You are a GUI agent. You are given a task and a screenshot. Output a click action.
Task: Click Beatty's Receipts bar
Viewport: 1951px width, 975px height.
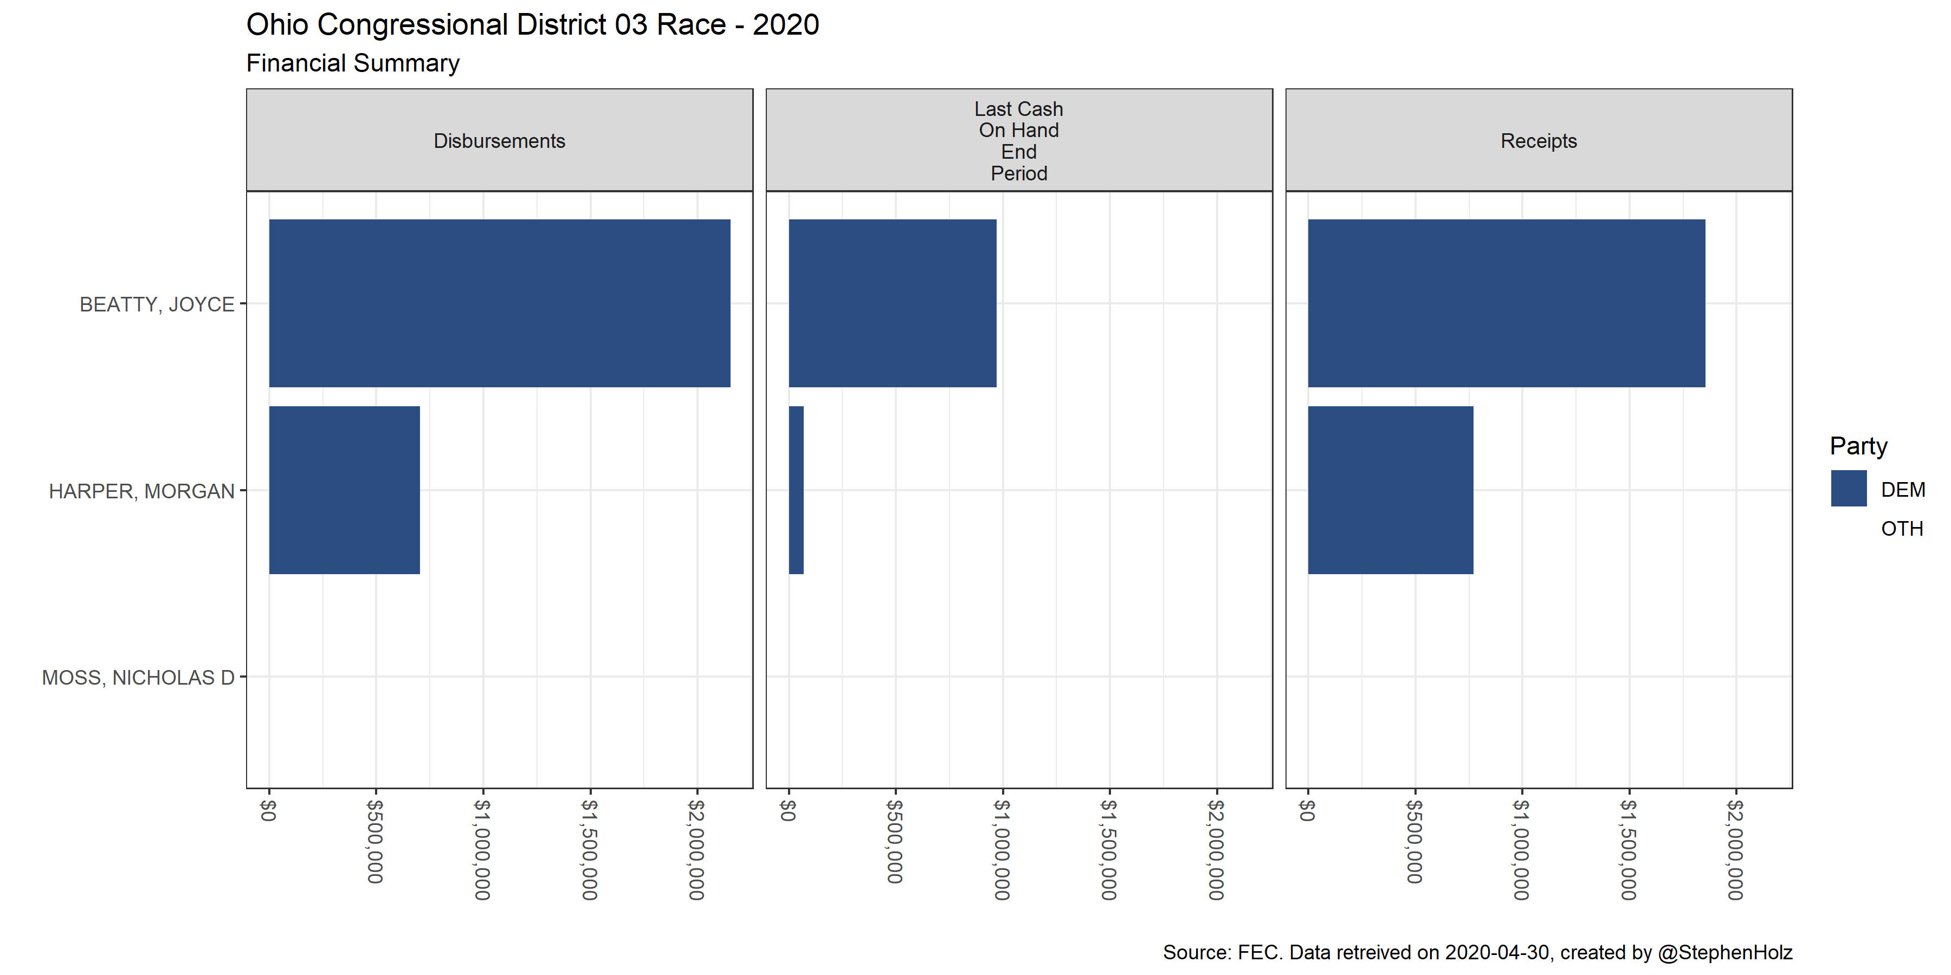pyautogui.click(x=1506, y=303)
